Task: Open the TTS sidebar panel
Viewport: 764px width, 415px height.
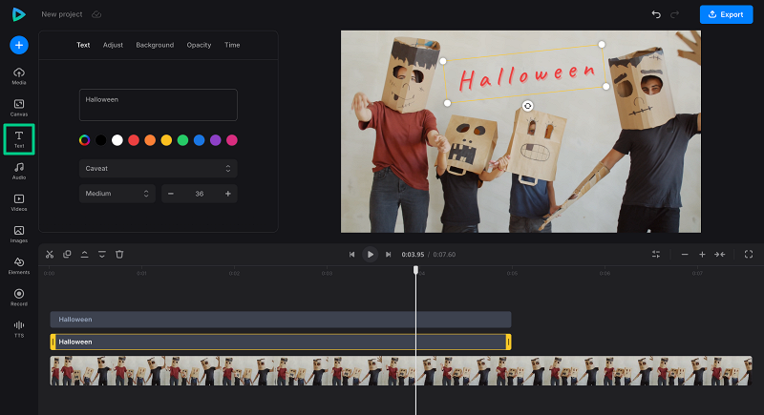Action: pyautogui.click(x=19, y=329)
